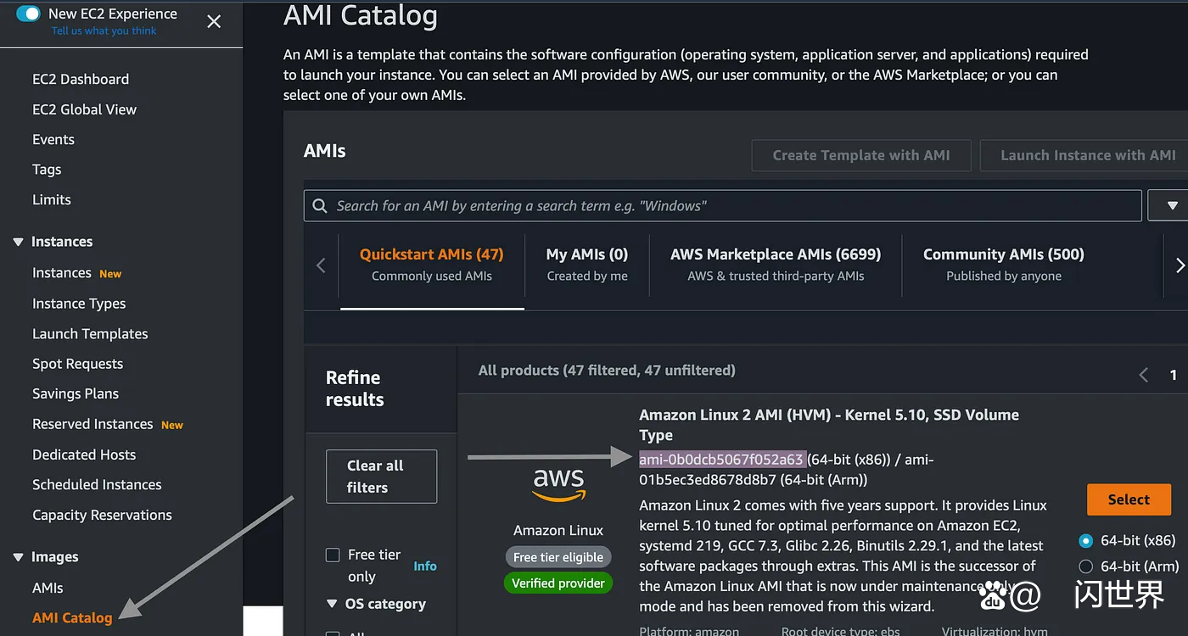Screen dimensions: 1188x636
Task: Focus the AMI search field
Action: 722,205
